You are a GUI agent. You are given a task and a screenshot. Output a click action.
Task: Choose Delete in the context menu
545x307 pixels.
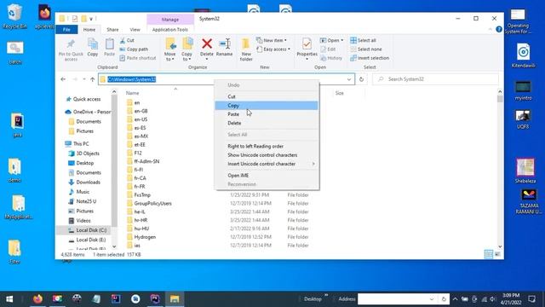point(267,123)
